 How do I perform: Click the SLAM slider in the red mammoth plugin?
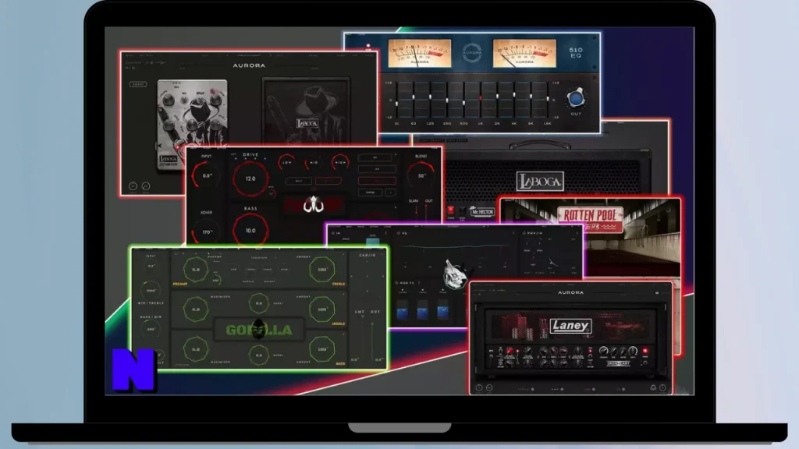pyautogui.click(x=416, y=211)
